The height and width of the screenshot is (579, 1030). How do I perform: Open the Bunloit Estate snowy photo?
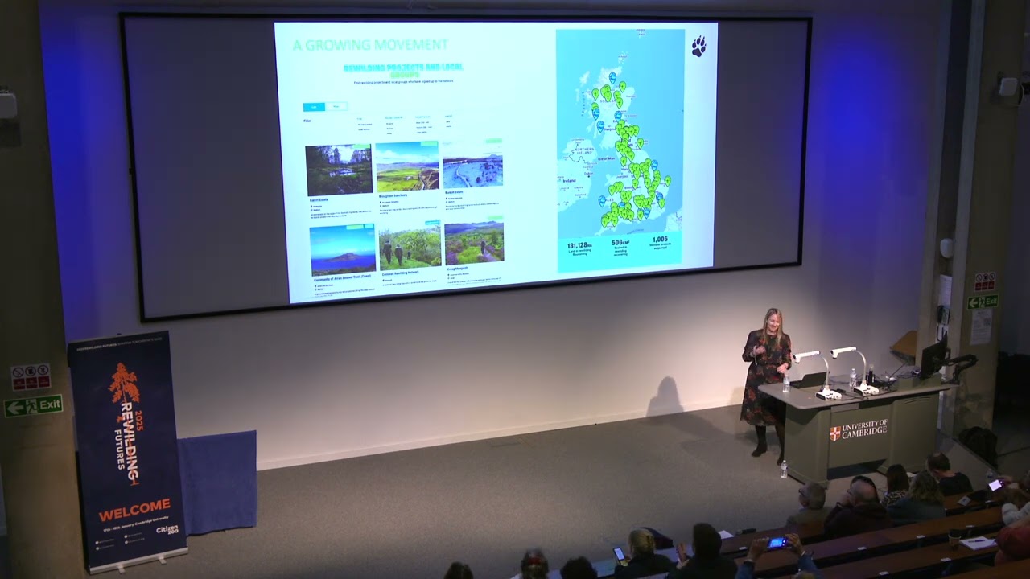472,163
